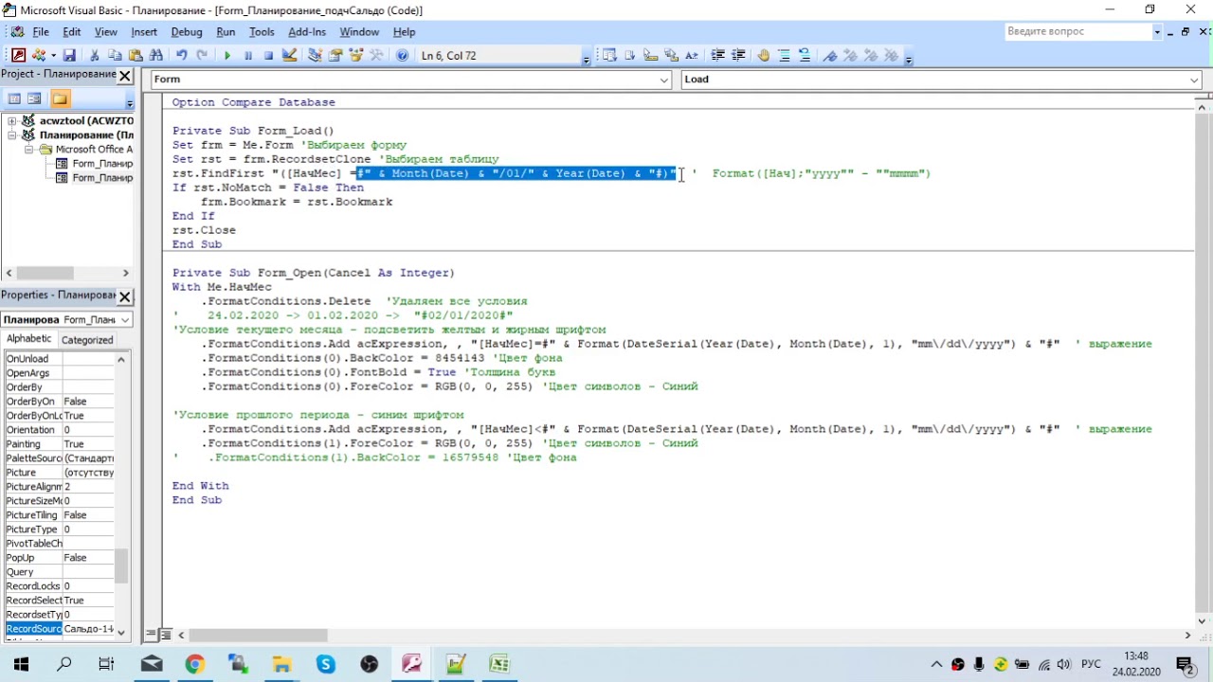
Task: Click List Properties/Methods edit icon
Action: [609, 56]
